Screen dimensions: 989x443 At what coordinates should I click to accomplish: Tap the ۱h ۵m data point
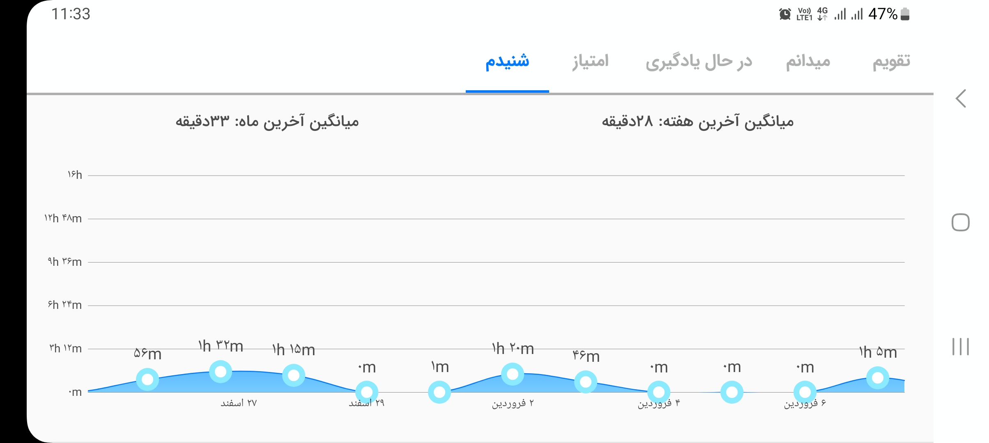tap(878, 378)
